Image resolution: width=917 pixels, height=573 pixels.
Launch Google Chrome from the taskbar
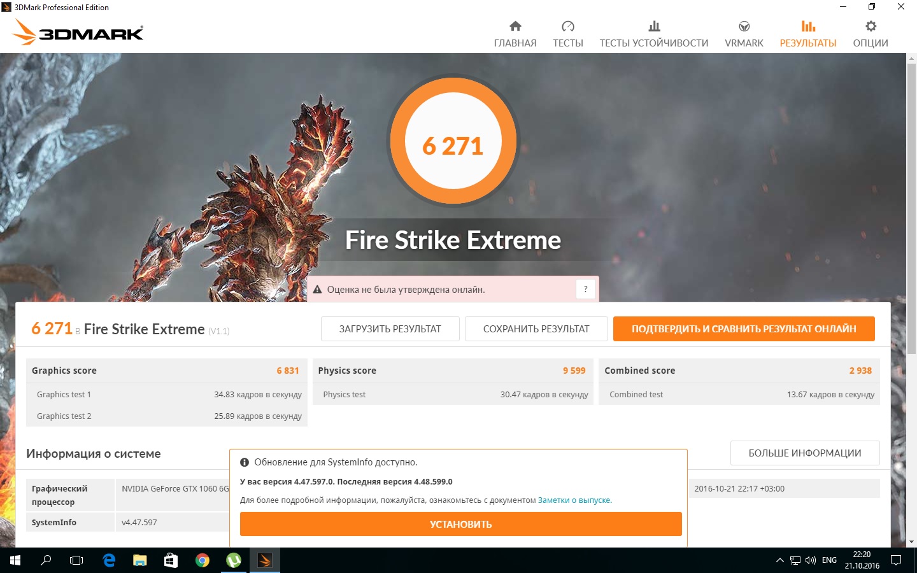tap(203, 560)
